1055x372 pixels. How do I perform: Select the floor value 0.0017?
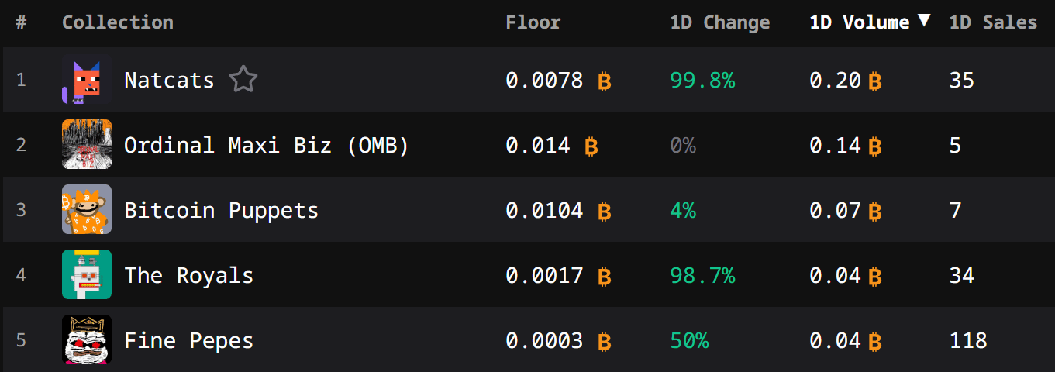544,275
